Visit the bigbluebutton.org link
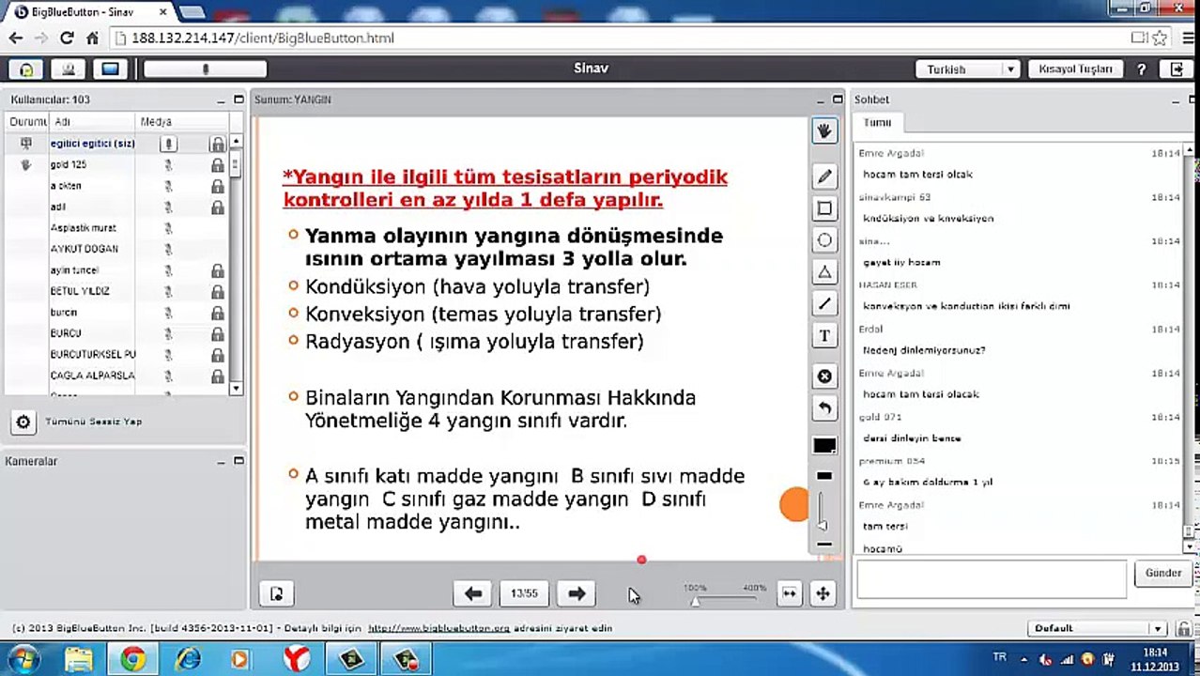Viewport: 1200px width, 676px height. (438, 628)
